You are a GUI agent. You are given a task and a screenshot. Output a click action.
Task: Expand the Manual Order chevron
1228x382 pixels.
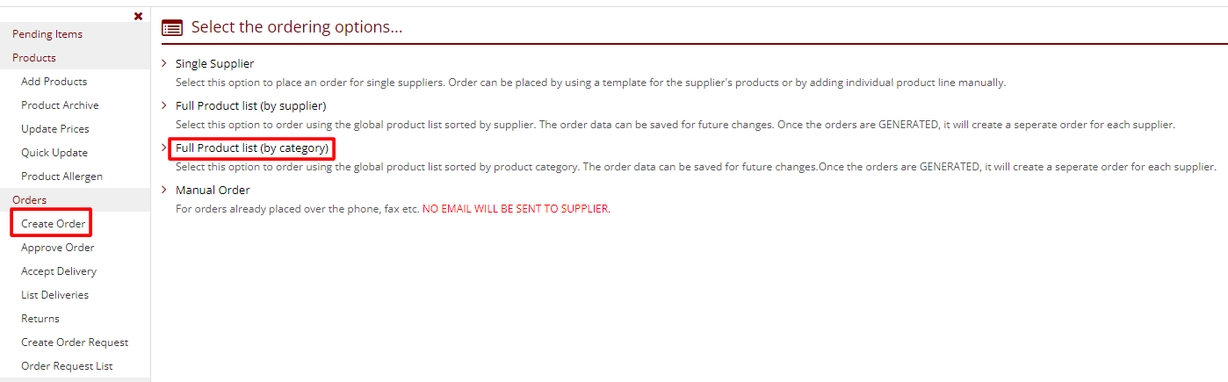click(x=164, y=190)
